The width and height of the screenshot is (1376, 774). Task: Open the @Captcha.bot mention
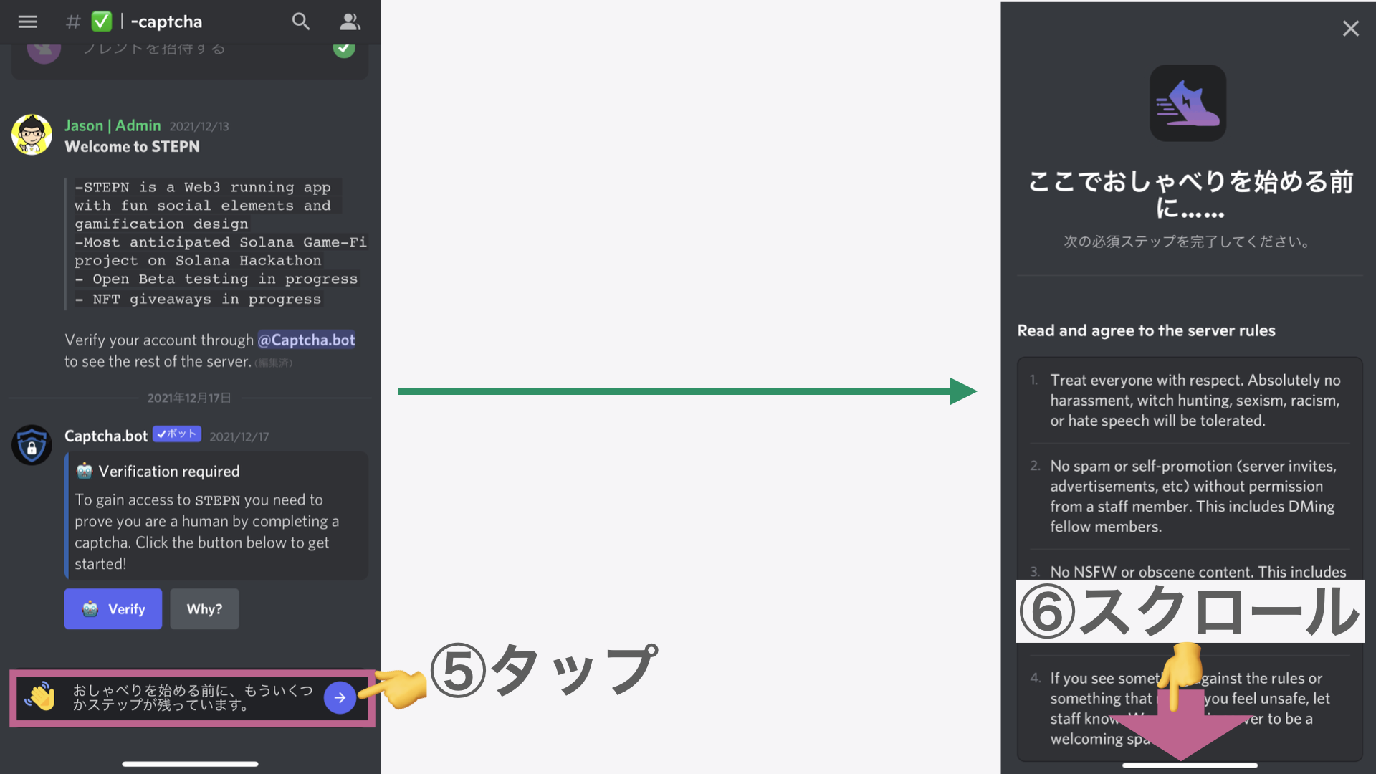(306, 340)
